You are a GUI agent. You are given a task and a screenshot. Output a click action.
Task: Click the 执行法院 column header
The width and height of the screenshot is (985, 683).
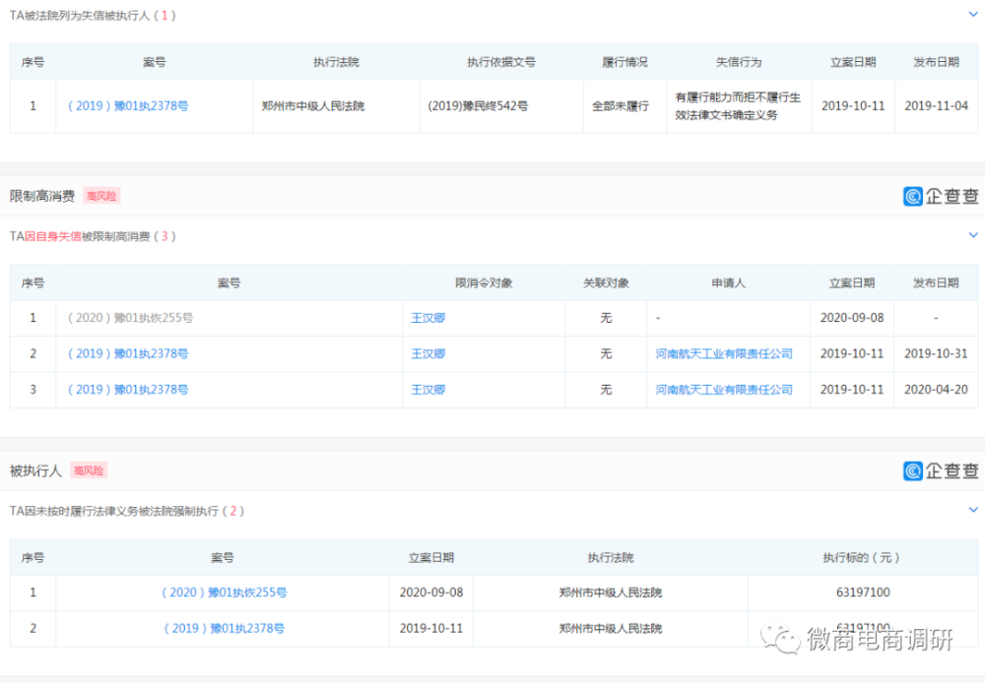(335, 61)
